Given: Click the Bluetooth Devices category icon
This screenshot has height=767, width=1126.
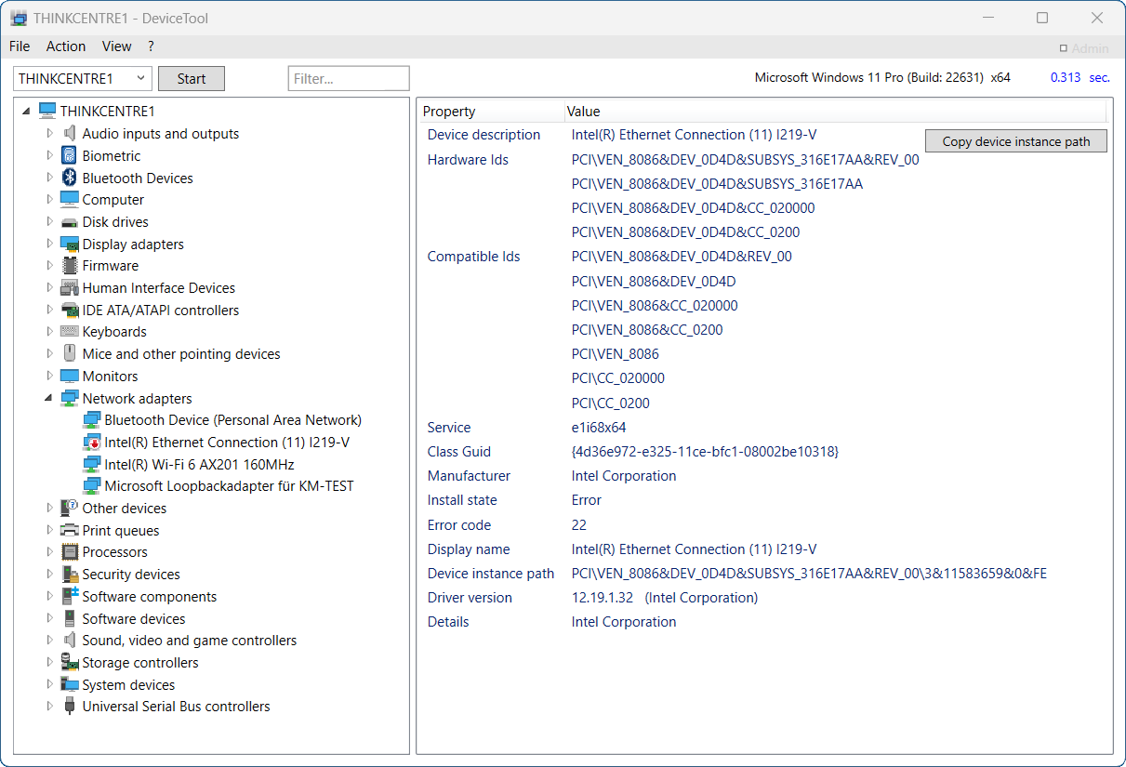Looking at the screenshot, I should (69, 178).
